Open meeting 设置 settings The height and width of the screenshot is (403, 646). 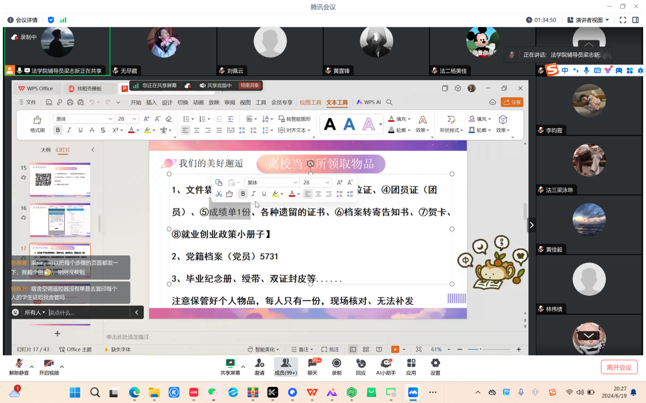[435, 363]
